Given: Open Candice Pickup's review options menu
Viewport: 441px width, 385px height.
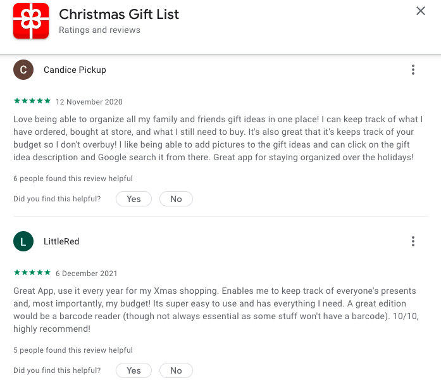Looking at the screenshot, I should pos(413,70).
